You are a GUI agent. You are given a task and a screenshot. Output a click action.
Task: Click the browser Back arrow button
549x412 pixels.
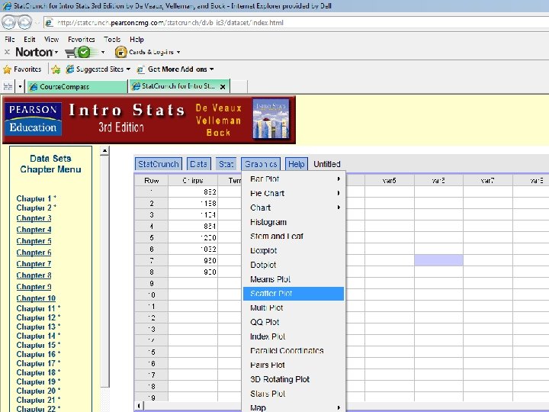click(x=9, y=22)
